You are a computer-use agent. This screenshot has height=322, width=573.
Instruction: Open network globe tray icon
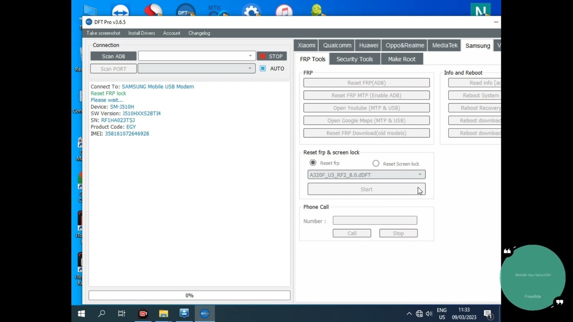419,314
